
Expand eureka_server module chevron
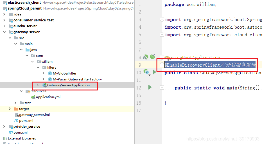tap(4, 26)
